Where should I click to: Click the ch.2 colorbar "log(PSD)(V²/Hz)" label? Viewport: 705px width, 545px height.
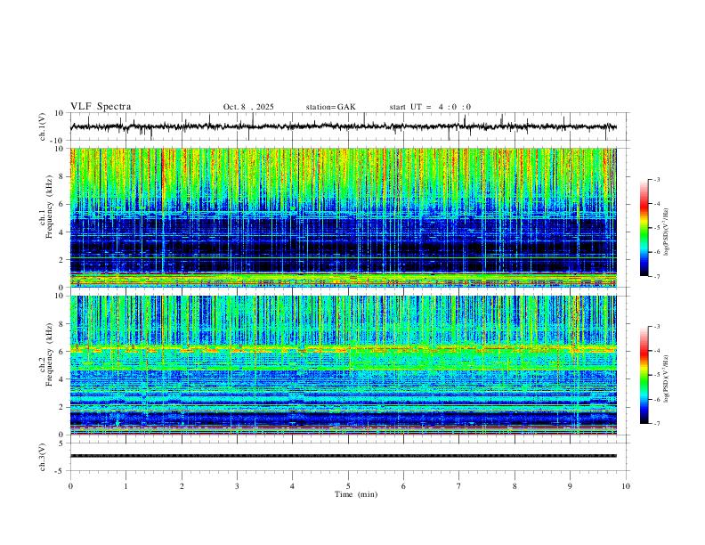tap(666, 378)
